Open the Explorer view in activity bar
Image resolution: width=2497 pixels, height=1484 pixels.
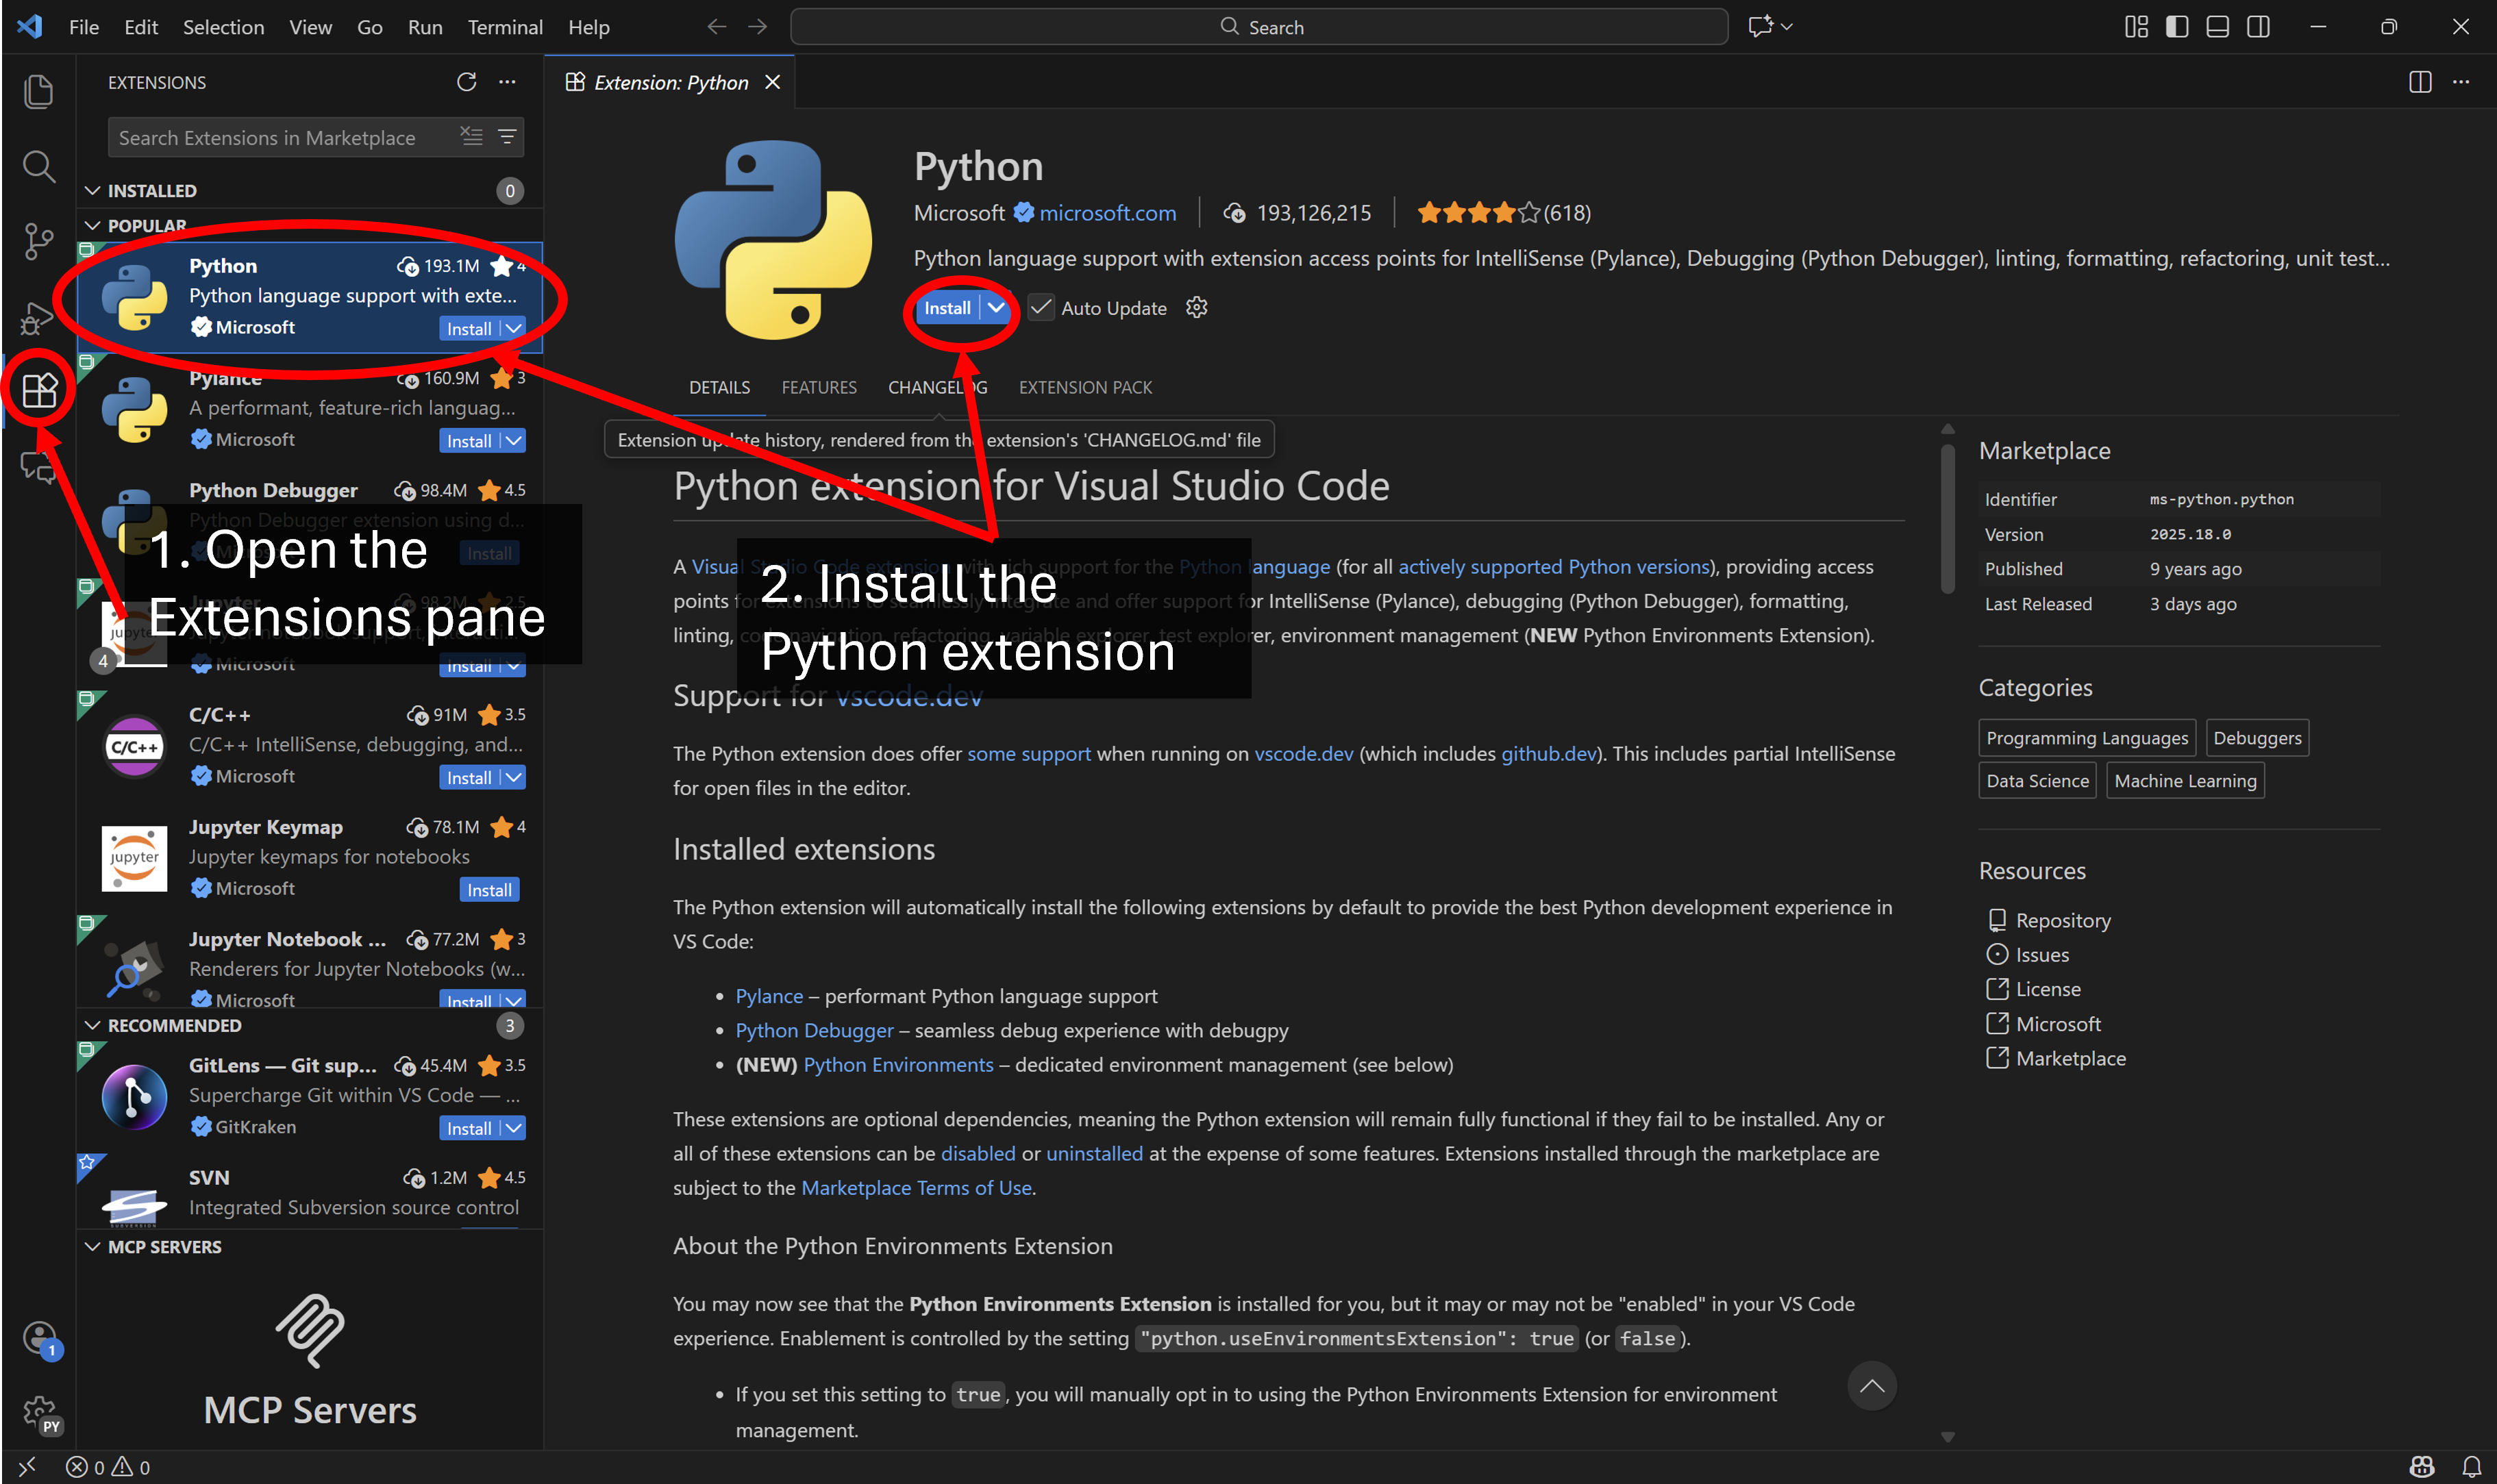coord(38,91)
